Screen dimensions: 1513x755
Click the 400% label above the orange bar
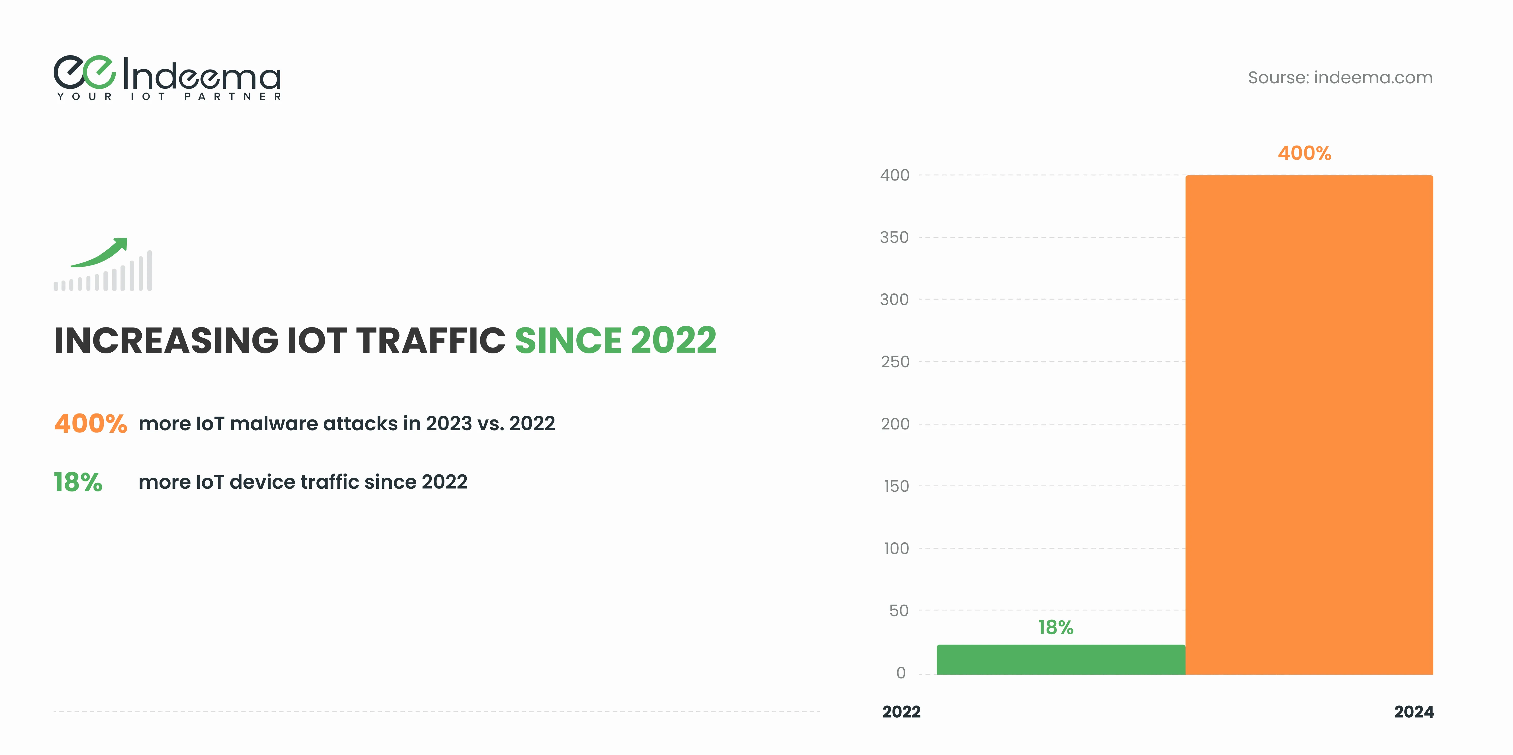pos(1304,153)
